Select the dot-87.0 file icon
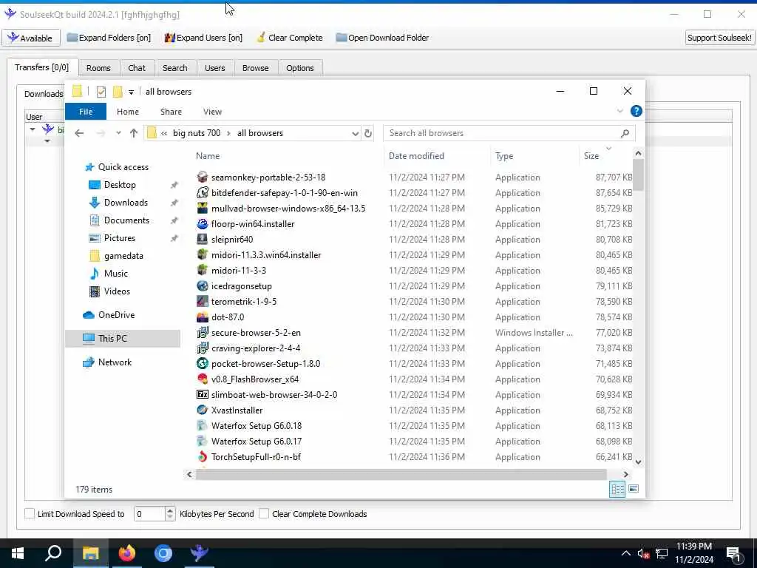The image size is (757, 568). [203, 317]
